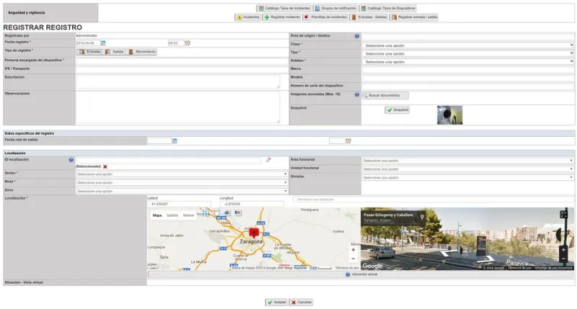This screenshot has width=577, height=309.
Task: Focus the Número de serie del dispositivo field
Action: (468, 86)
